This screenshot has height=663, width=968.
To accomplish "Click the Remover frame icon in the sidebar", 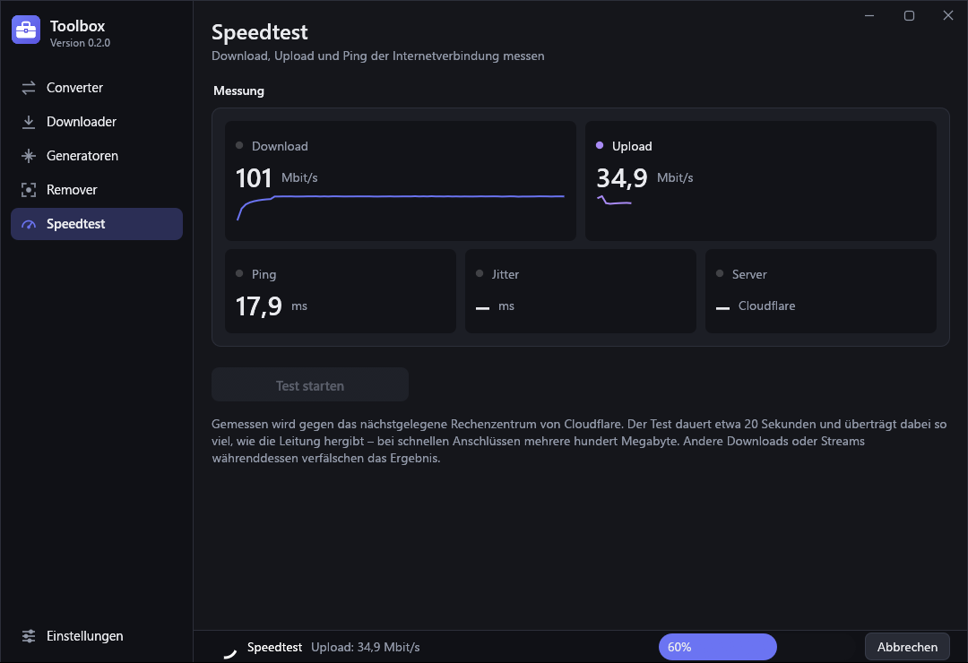I will 29,190.
